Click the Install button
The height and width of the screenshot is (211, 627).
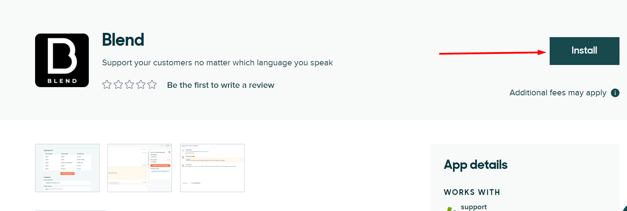(x=584, y=51)
